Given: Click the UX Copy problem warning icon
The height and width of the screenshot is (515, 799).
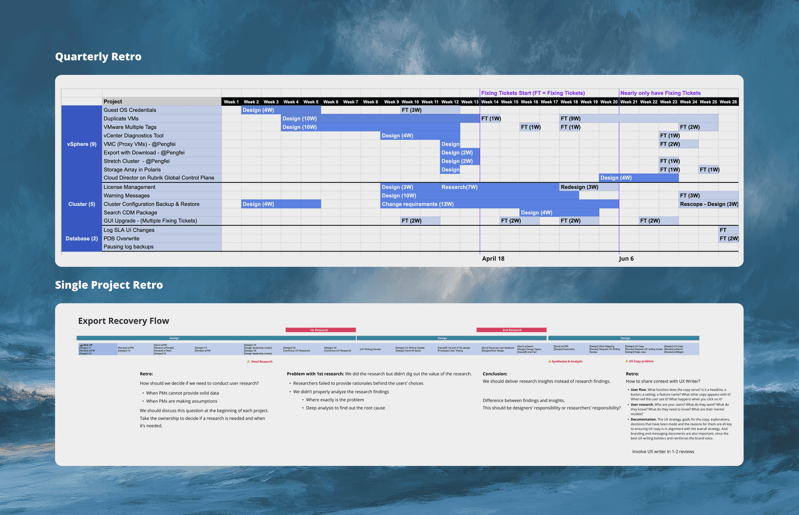Looking at the screenshot, I should tap(627, 361).
